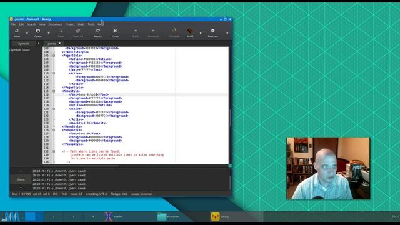
Task: Switch to workspace 3 in taskbar pager
Action: point(74,217)
